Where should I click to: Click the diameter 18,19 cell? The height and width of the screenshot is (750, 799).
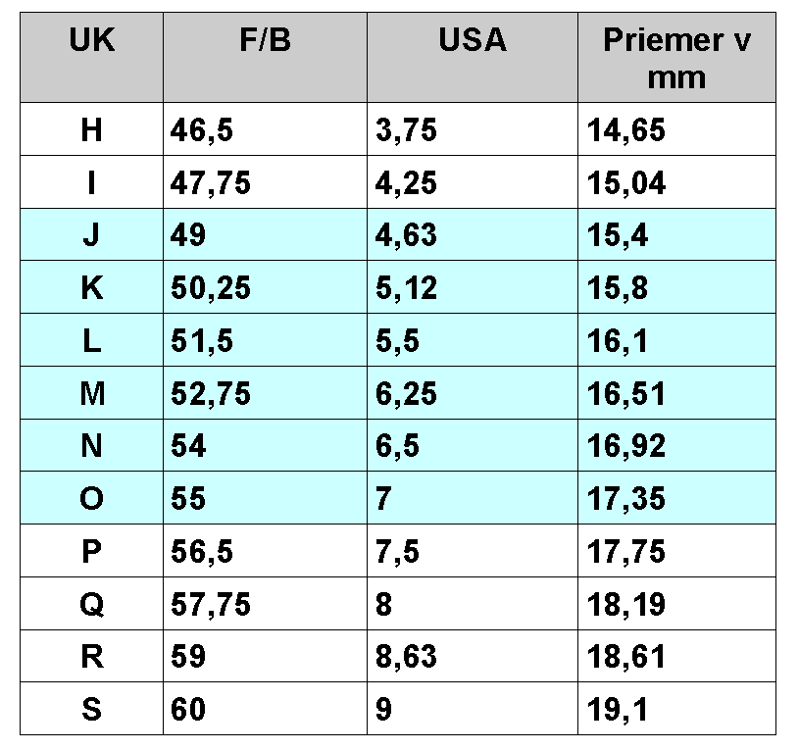[676, 604]
